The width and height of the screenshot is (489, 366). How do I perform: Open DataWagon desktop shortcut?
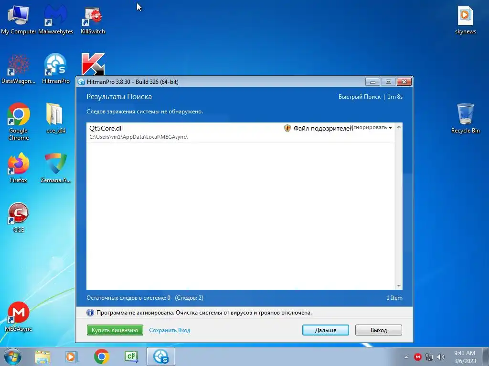[19, 69]
